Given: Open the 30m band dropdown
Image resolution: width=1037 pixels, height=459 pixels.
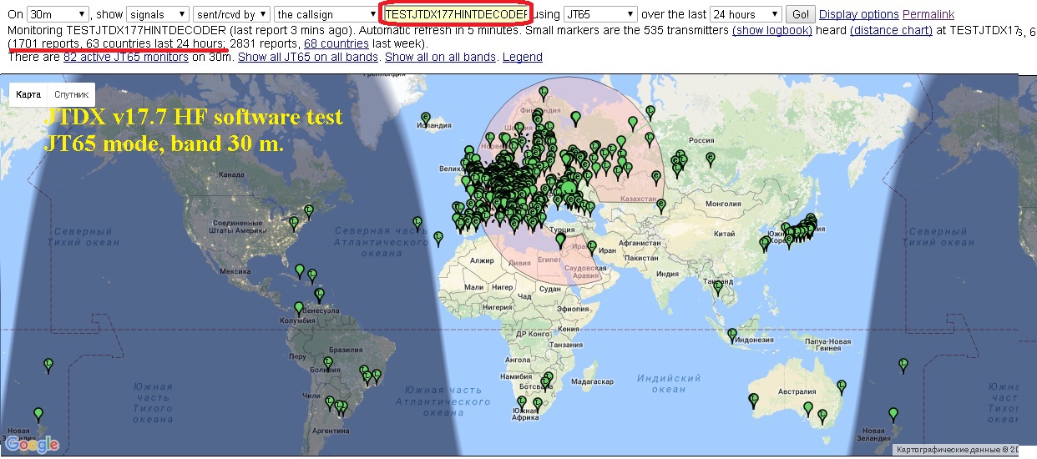Looking at the screenshot, I should pyautogui.click(x=58, y=14).
